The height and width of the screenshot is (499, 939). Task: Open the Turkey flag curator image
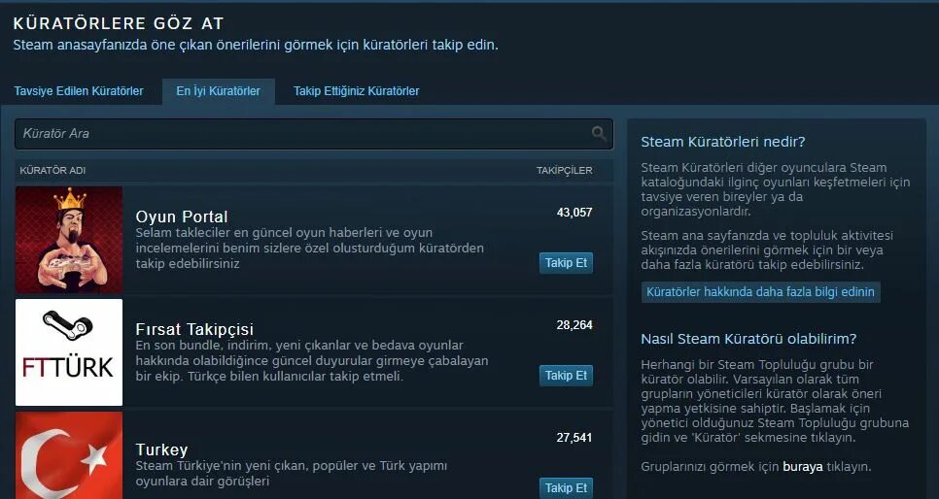coord(69,455)
